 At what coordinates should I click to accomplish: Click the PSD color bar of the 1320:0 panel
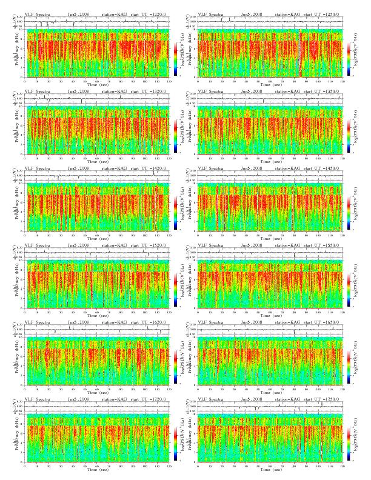pos(175,136)
